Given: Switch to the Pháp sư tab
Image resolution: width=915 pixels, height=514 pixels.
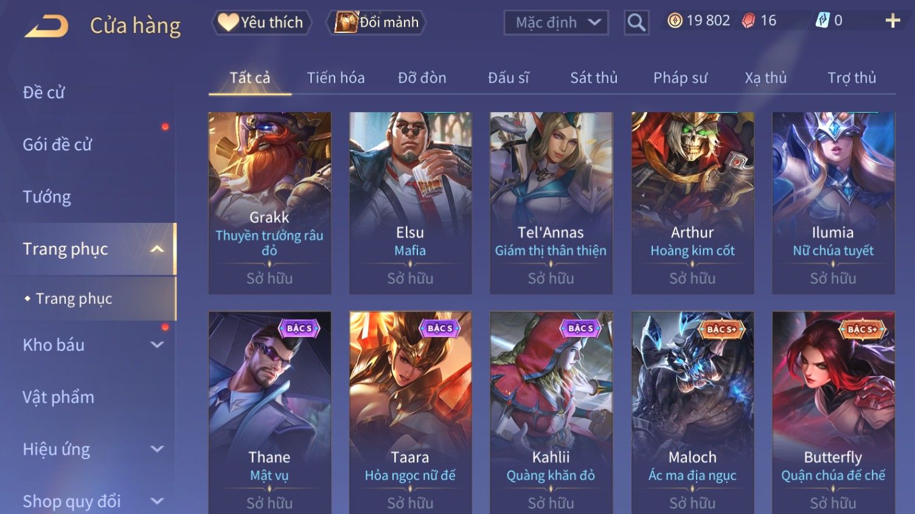Looking at the screenshot, I should (x=680, y=78).
